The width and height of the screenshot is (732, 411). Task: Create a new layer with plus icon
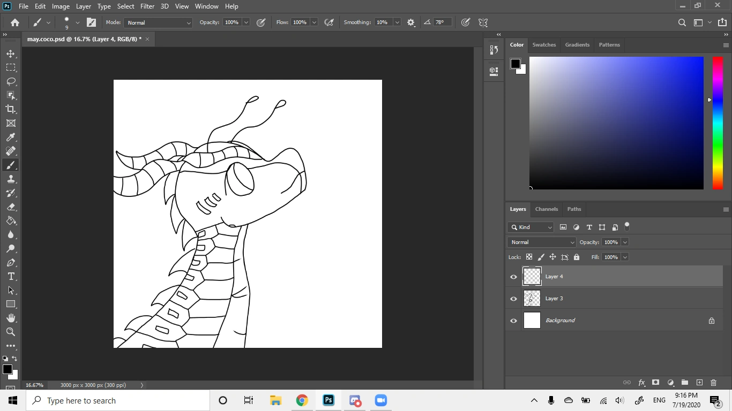[x=699, y=383]
